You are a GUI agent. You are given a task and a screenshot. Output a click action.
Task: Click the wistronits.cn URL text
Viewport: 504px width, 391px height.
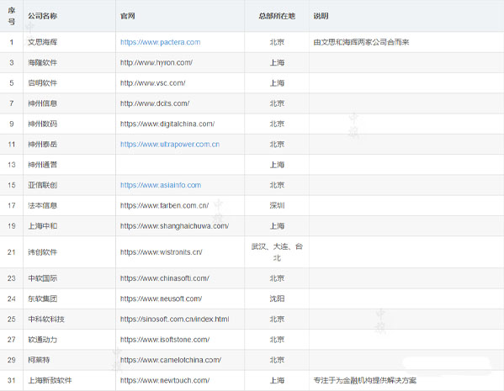click(161, 252)
